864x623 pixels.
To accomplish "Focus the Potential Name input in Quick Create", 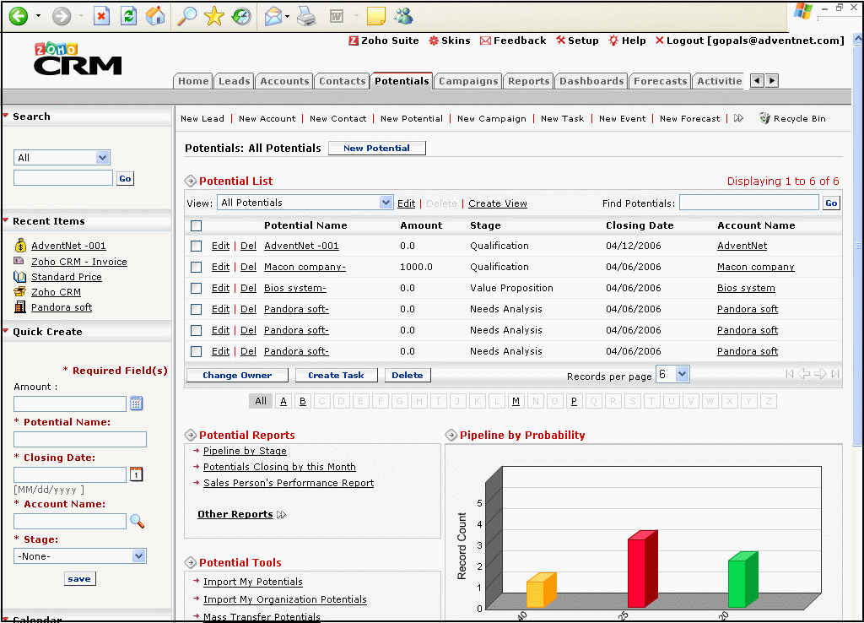I will pos(80,440).
